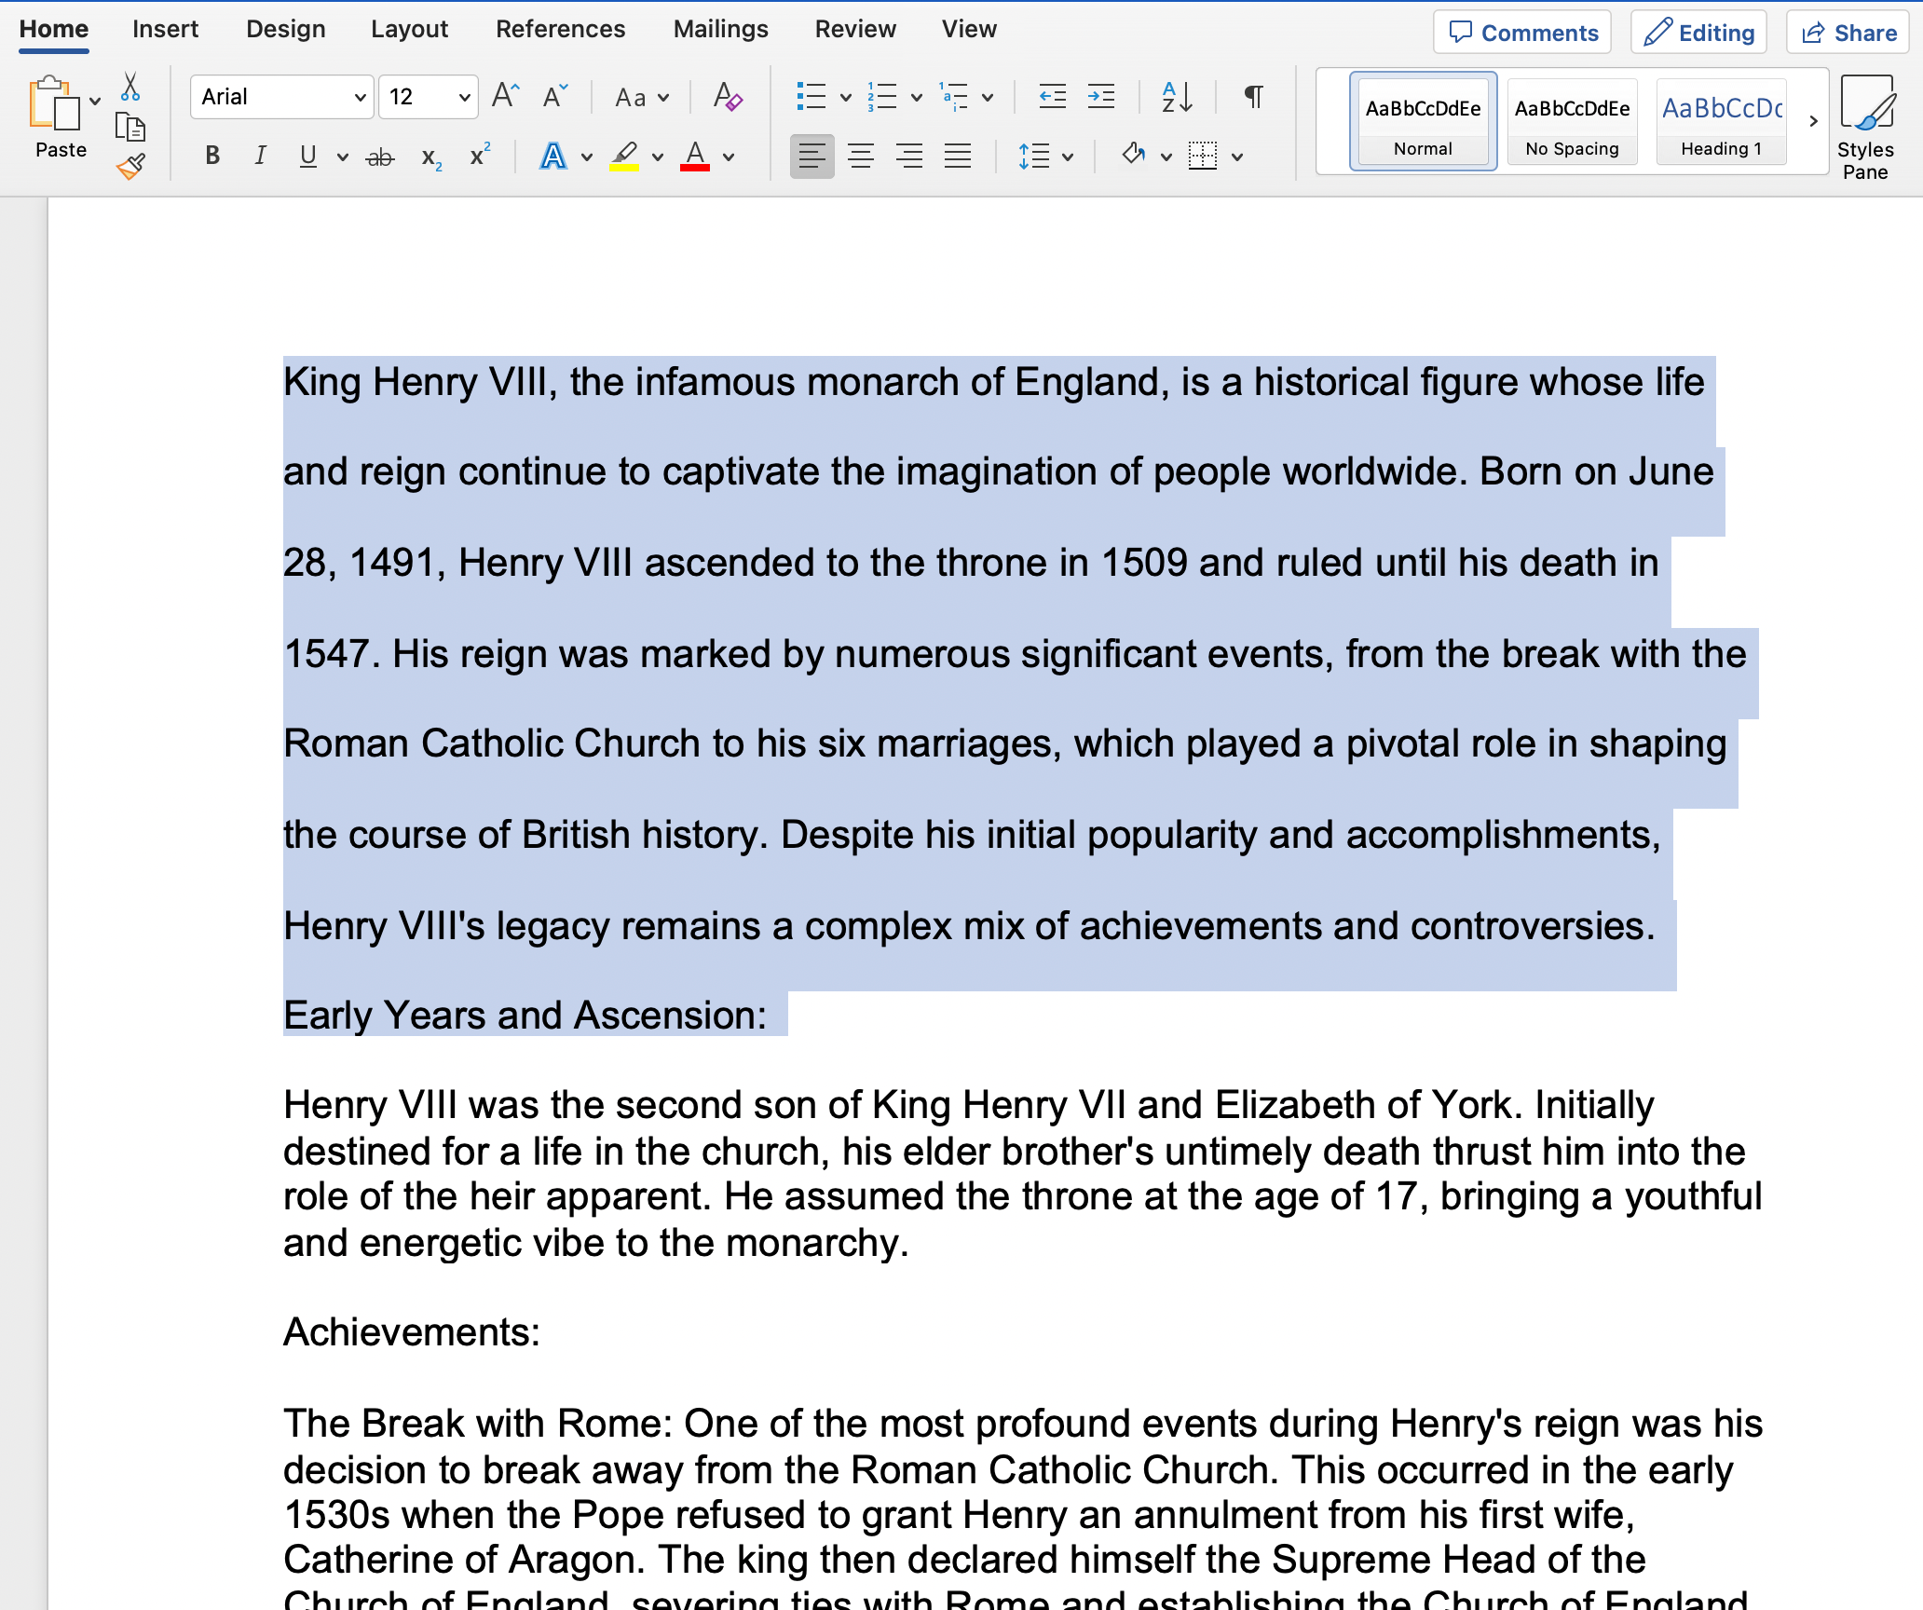This screenshot has width=1923, height=1610.
Task: Click the Share button
Action: pyautogui.click(x=1848, y=33)
